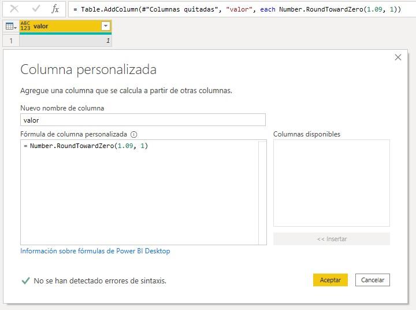This screenshot has width=416, height=310.
Task: Click the fx function icon
Action: pos(55,9)
